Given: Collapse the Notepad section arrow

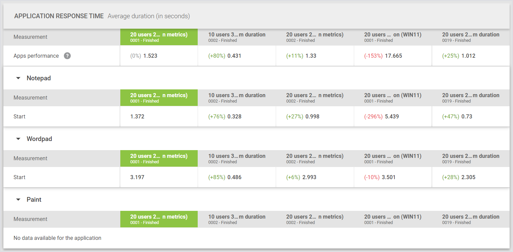Looking at the screenshot, I should click(18, 78).
